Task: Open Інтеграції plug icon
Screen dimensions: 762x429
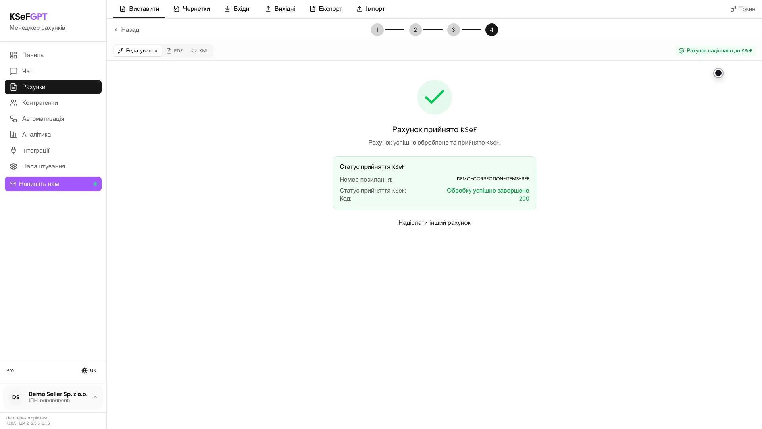Action: [13, 151]
